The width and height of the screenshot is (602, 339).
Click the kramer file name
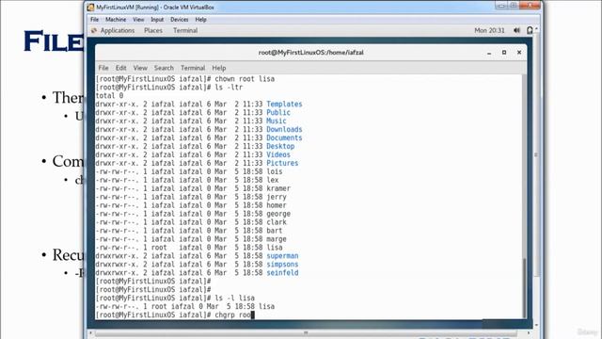(278, 188)
